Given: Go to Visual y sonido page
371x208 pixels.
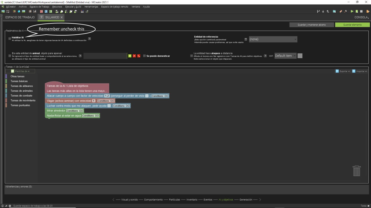Looking at the screenshot, I should point(129,200).
